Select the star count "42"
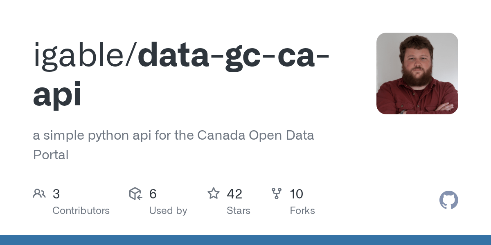This screenshot has width=491, height=245. point(234,194)
